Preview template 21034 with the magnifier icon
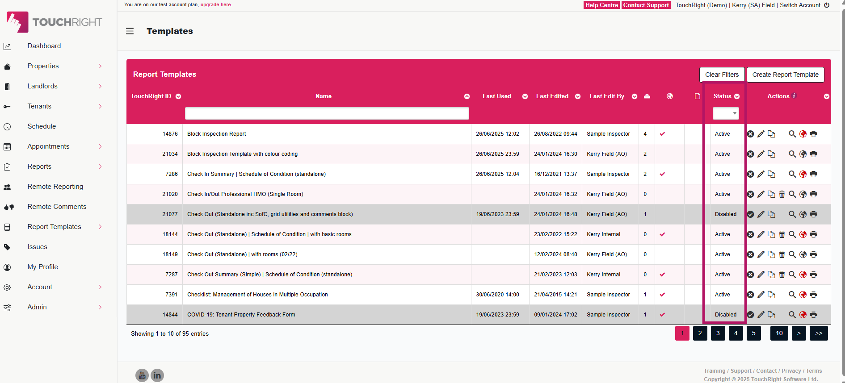Image resolution: width=845 pixels, height=383 pixels. (x=792, y=154)
